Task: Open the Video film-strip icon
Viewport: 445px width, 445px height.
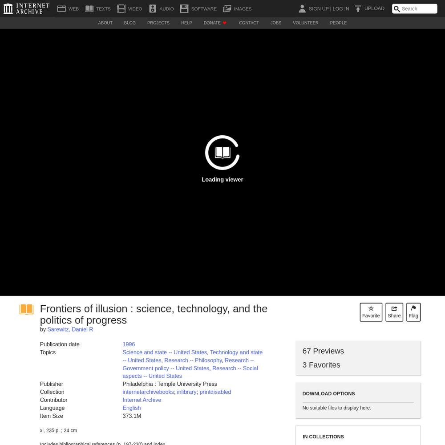Action: (x=121, y=9)
